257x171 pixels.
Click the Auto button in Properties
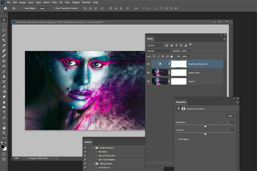point(230,116)
